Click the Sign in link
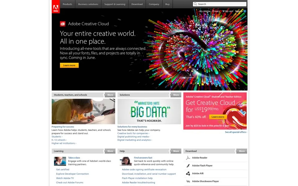The height and width of the screenshot is (186, 298). [x=239, y=11]
